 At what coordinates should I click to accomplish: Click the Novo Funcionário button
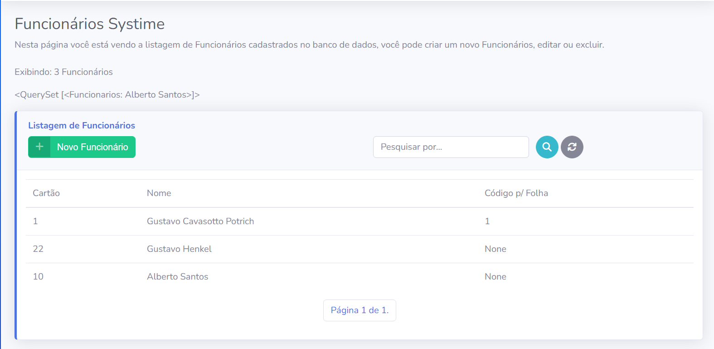click(x=82, y=147)
